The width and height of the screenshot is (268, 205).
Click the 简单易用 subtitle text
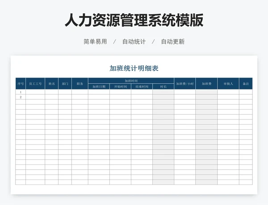(x=95, y=41)
